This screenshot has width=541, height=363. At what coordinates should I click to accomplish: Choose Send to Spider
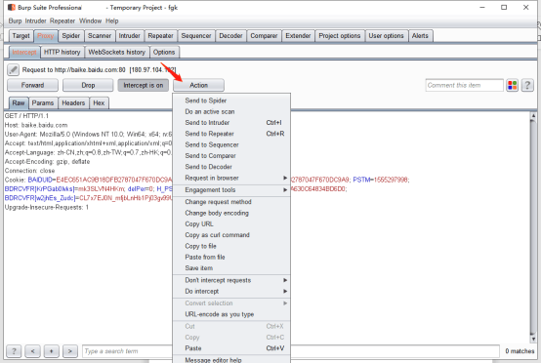[x=231, y=101]
